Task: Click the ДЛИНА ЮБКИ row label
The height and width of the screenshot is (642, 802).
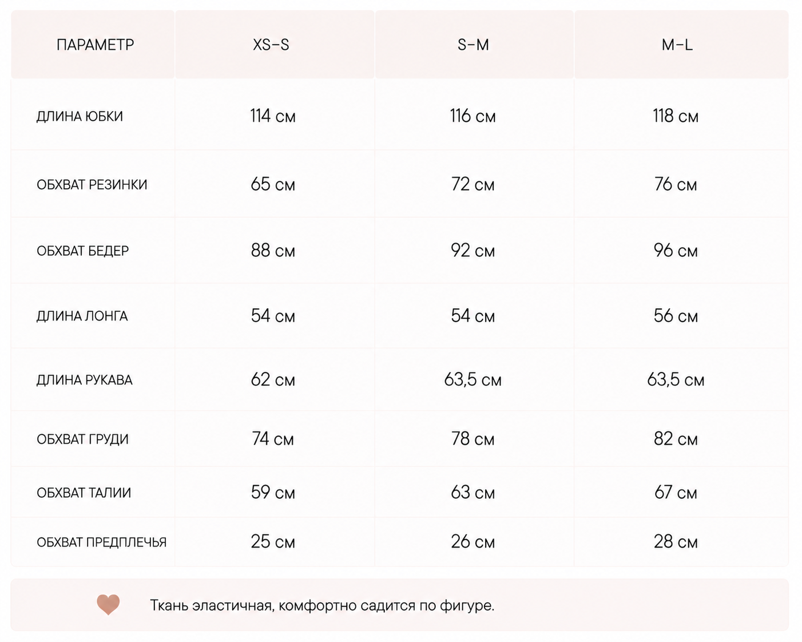Action: pos(80,116)
